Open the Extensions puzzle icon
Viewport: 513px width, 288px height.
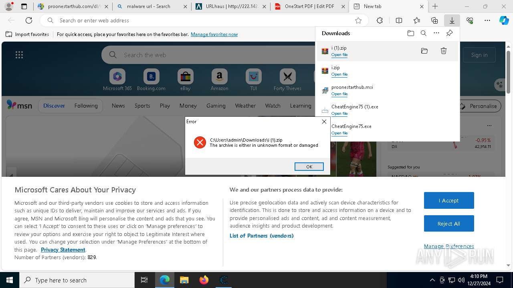[x=380, y=20]
